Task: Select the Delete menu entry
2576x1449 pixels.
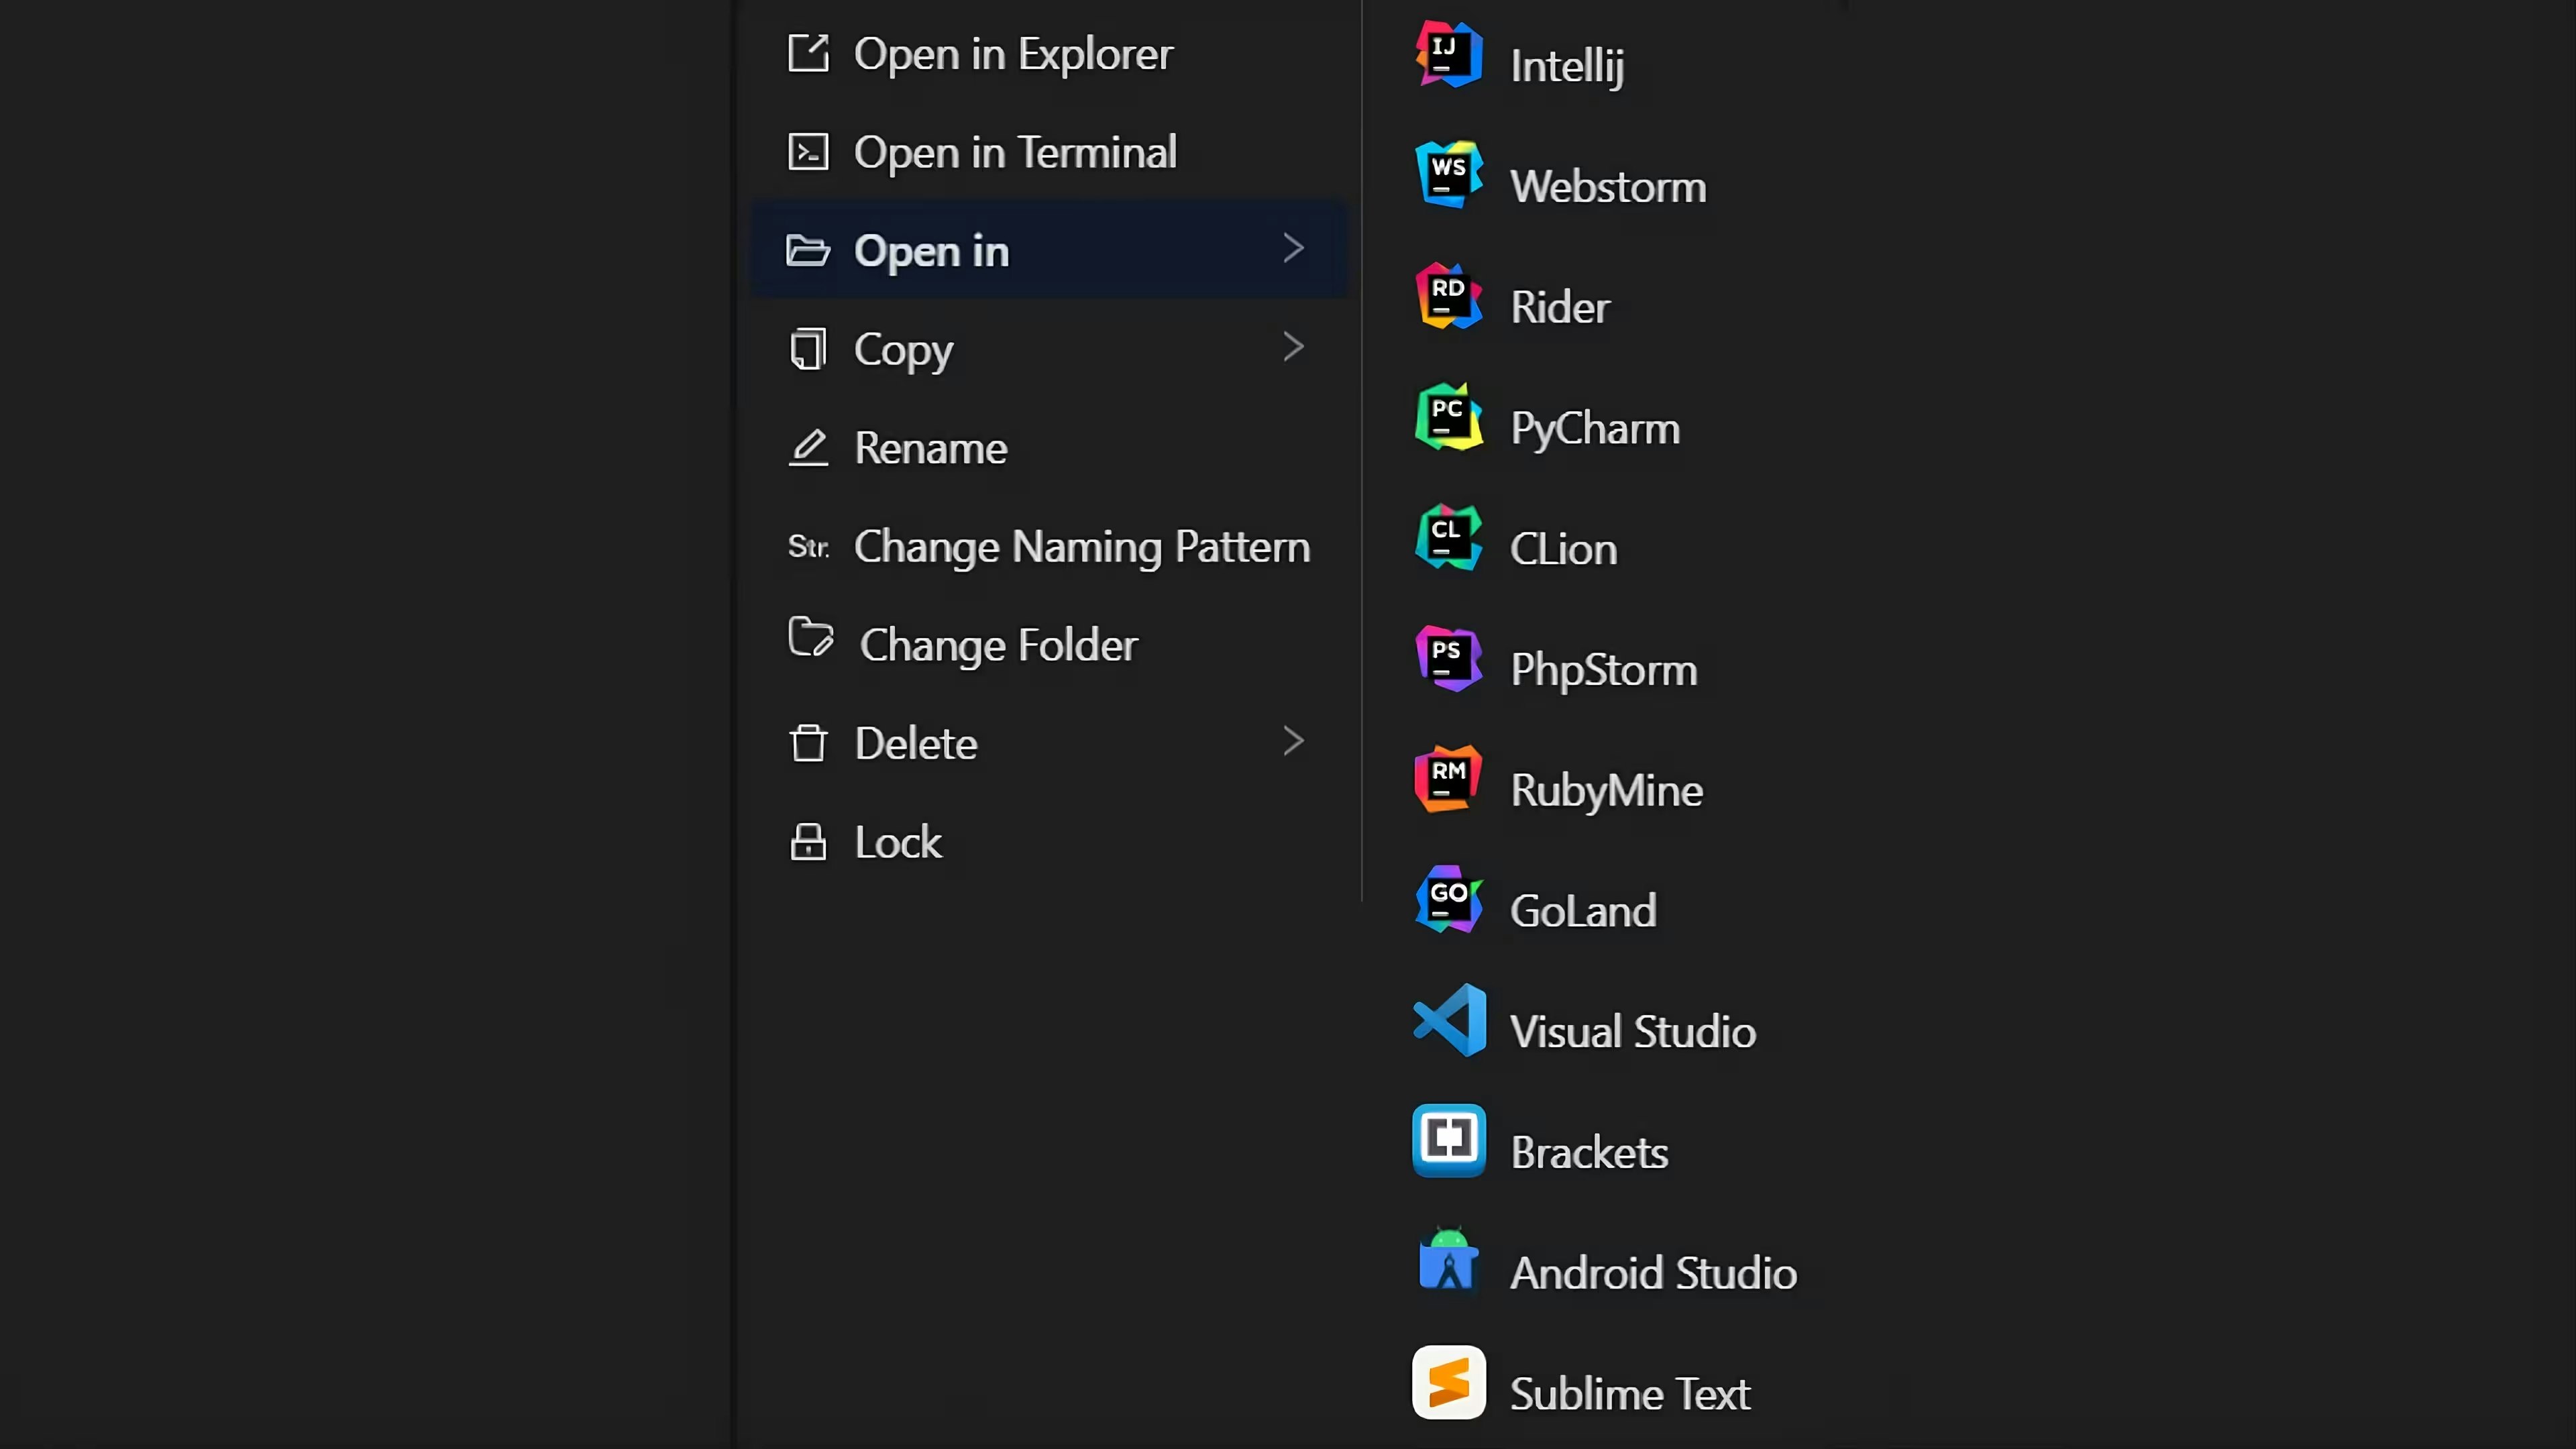Action: pyautogui.click(x=1049, y=743)
